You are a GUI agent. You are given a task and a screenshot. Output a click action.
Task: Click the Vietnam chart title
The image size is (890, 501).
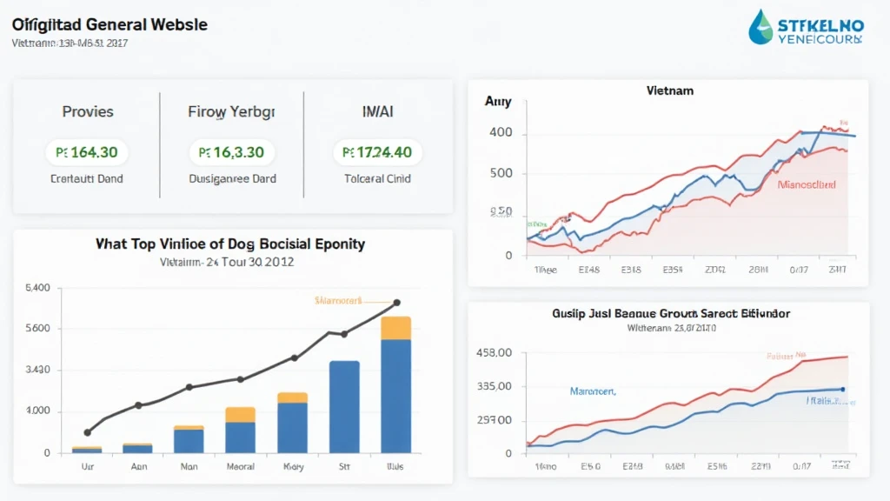669,90
